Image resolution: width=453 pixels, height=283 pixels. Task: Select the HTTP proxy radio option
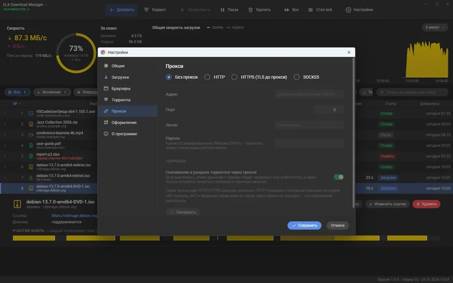215,77
